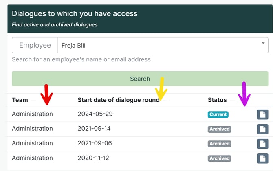Click Archived badge for 2020-11-12 row
This screenshot has width=273, height=171.
219,158
